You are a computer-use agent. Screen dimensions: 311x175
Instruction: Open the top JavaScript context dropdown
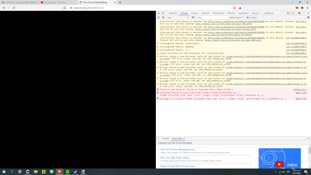click(x=178, y=17)
